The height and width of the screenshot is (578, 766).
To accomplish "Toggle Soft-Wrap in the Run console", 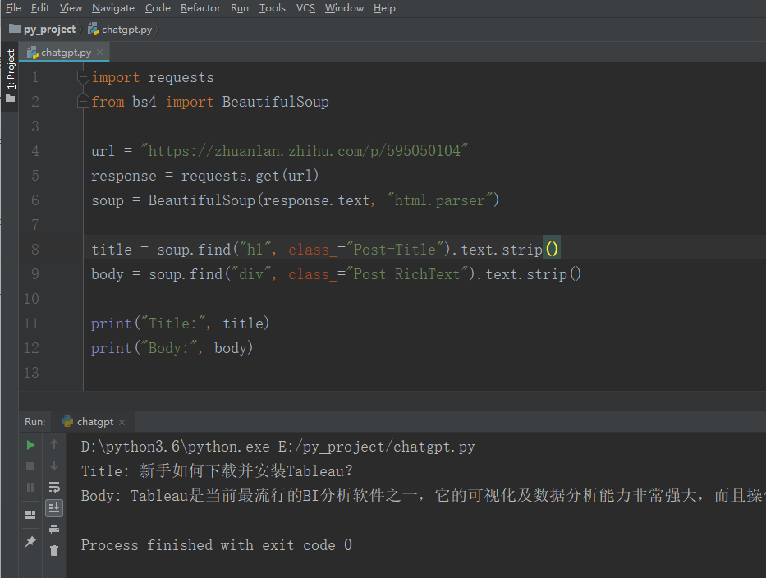I will pos(54,487).
